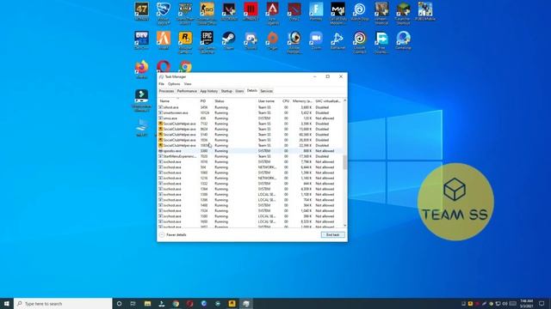Open the Counter-Strike GO desktop shortcut
The width and height of the screenshot is (551, 309).
[207, 14]
